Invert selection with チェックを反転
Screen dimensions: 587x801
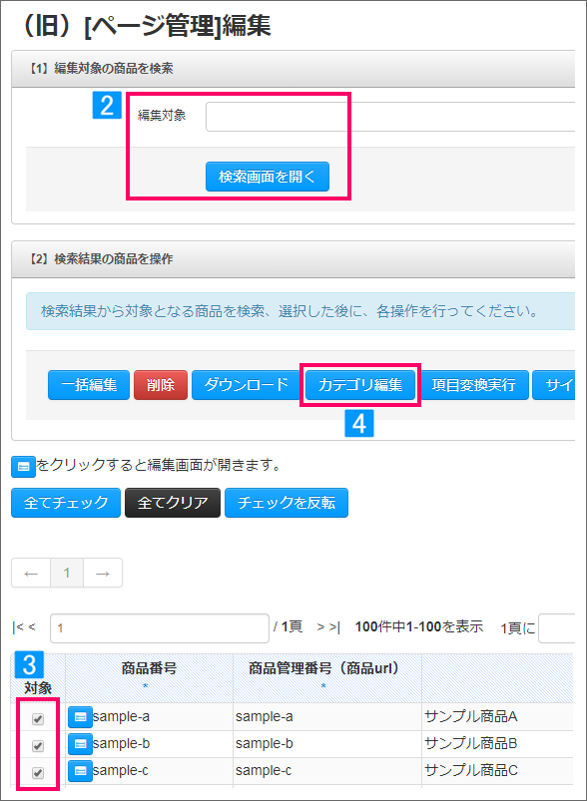(287, 503)
